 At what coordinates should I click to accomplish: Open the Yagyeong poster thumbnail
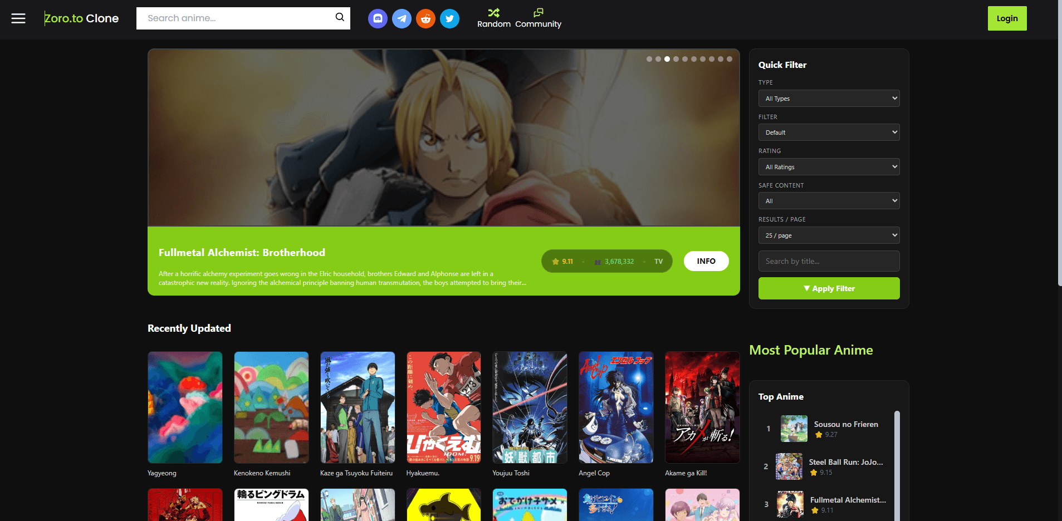(x=185, y=407)
